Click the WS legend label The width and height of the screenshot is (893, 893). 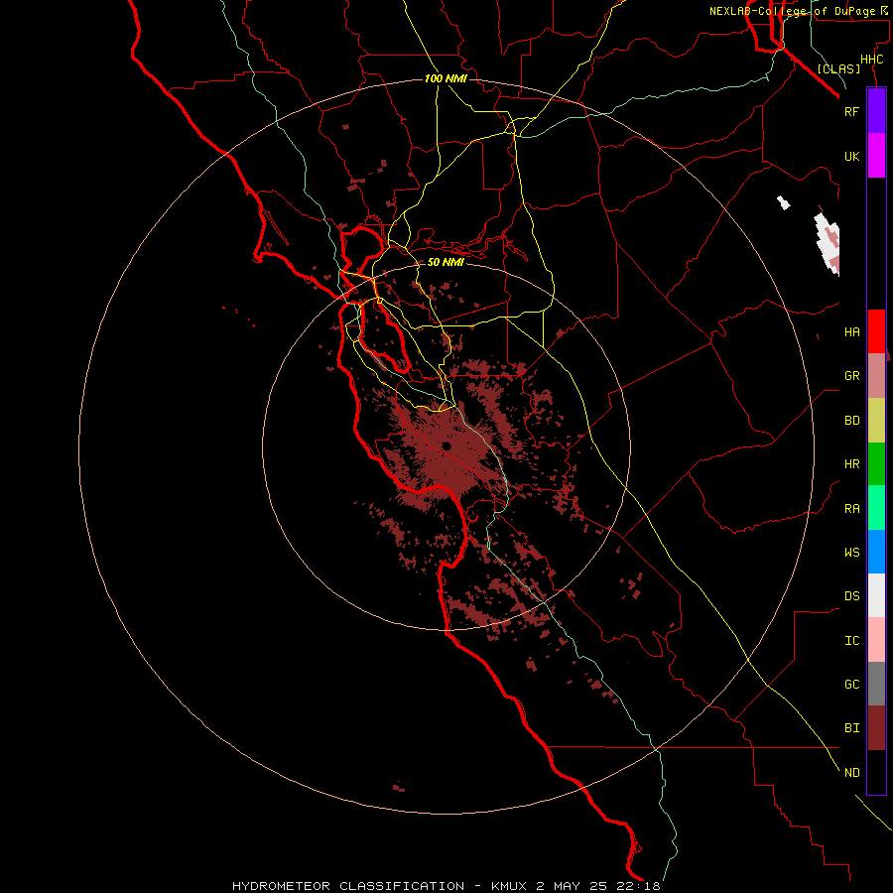point(851,552)
